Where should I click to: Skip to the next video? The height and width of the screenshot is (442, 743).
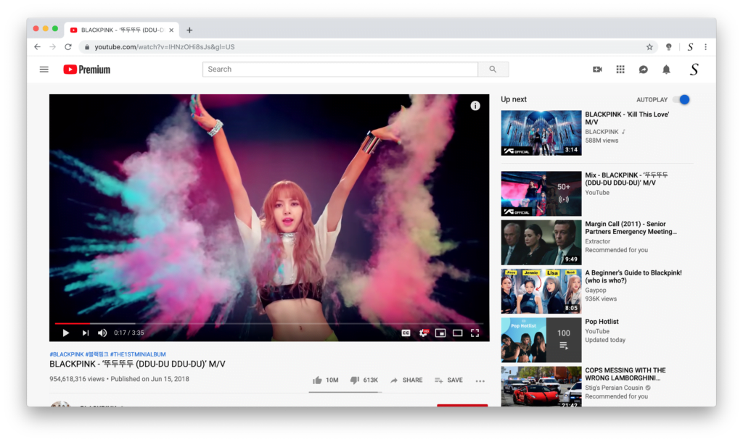pyautogui.click(x=86, y=333)
